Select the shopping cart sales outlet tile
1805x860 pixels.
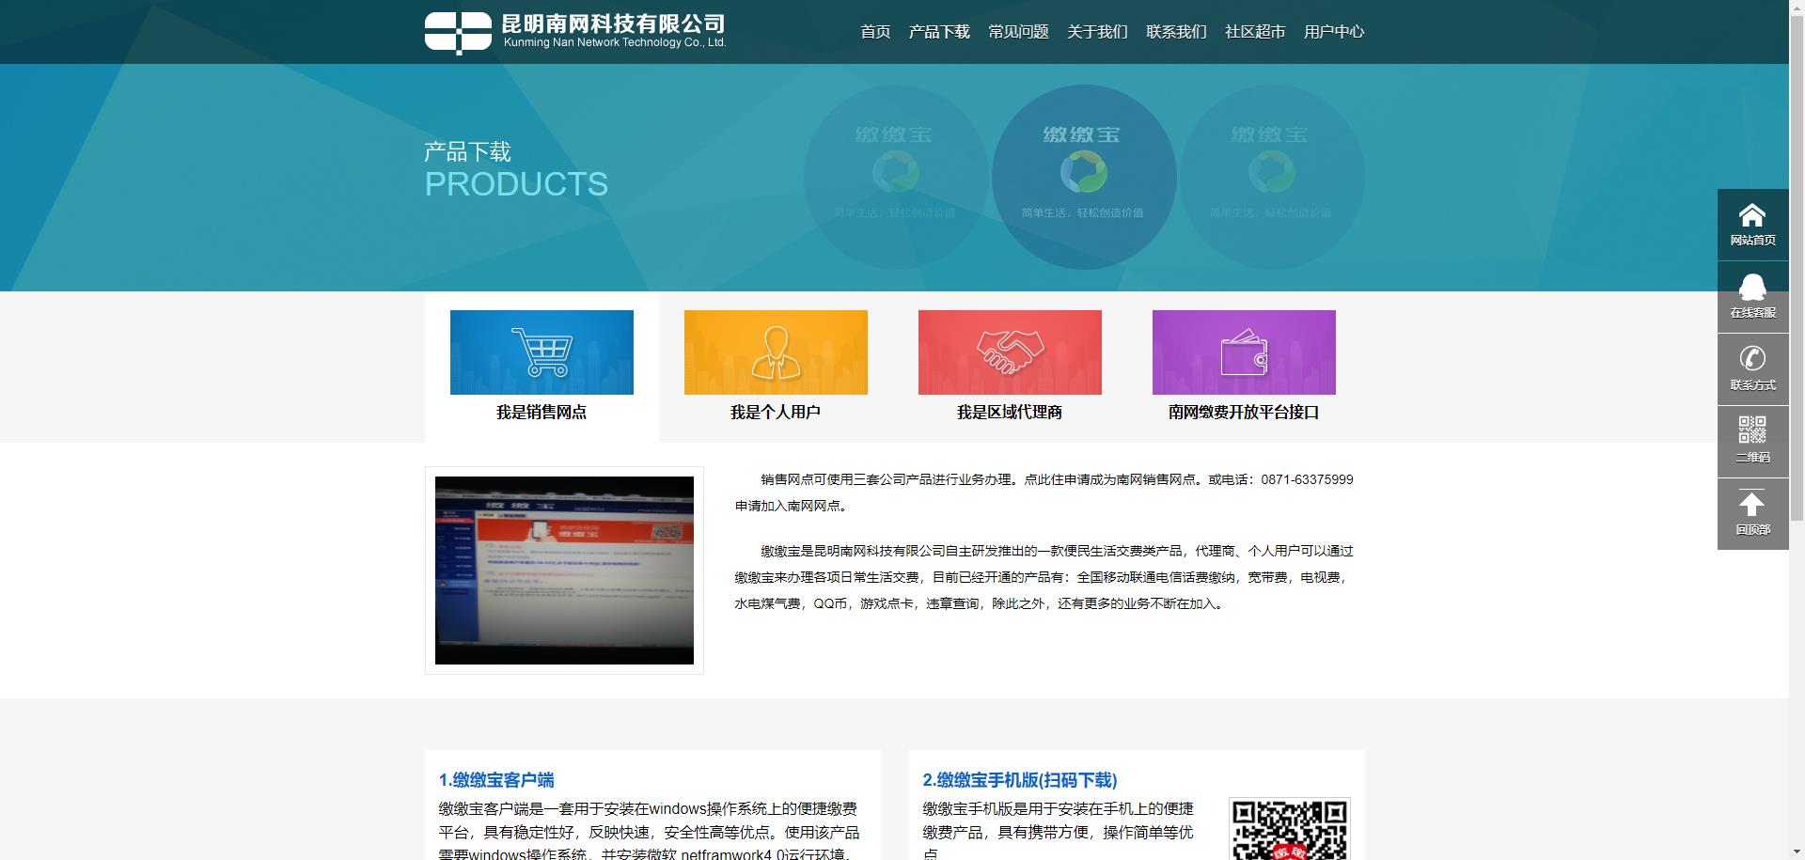point(541,352)
